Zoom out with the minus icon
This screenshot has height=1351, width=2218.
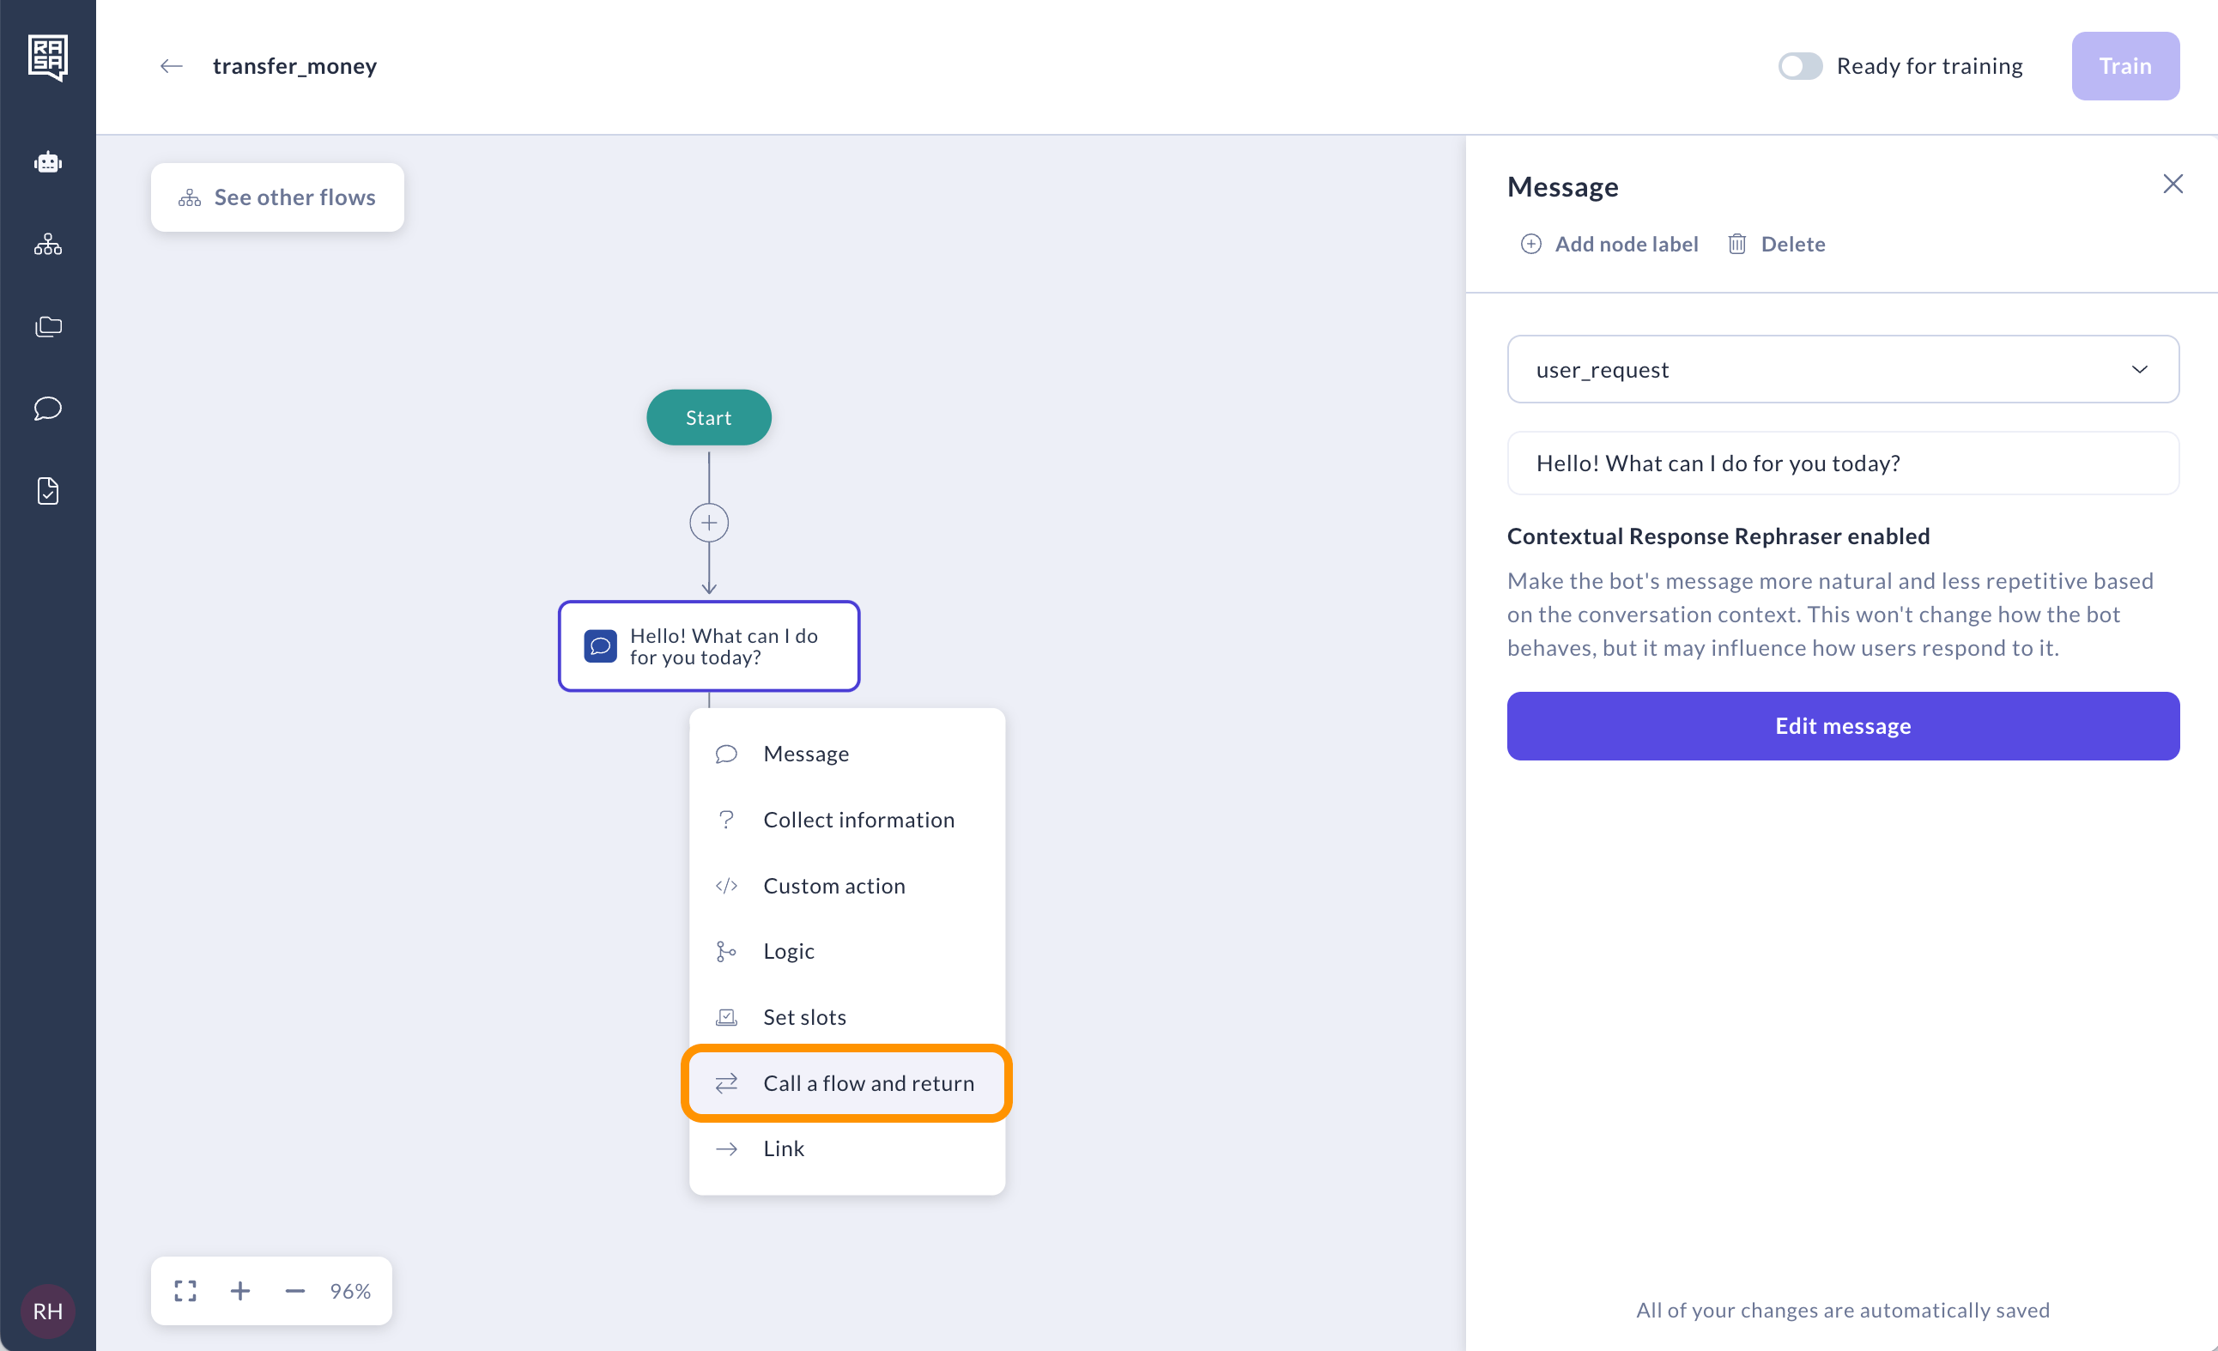294,1291
